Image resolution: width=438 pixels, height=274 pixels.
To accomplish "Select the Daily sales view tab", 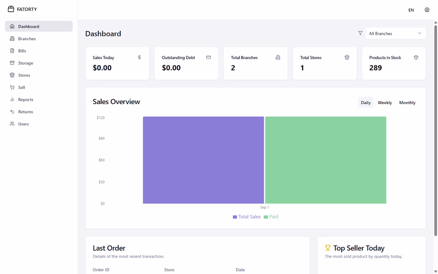I will coord(366,102).
